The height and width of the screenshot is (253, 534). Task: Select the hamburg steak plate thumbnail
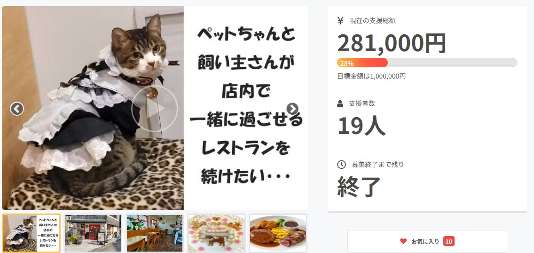[x=278, y=233]
